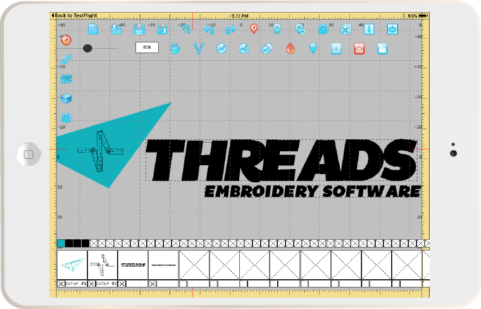Undo with the left arrow icon
The image size is (481, 309).
tap(209, 29)
